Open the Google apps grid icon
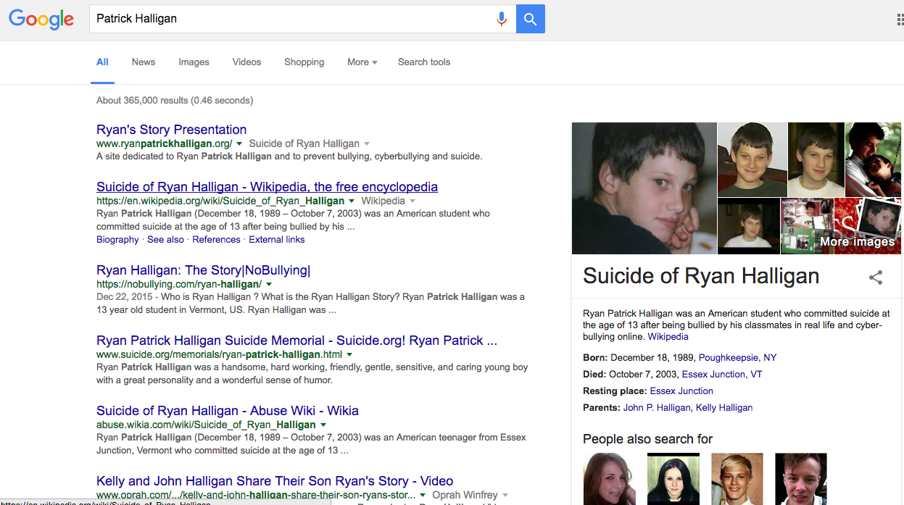Image resolution: width=904 pixels, height=505 pixels. click(900, 20)
